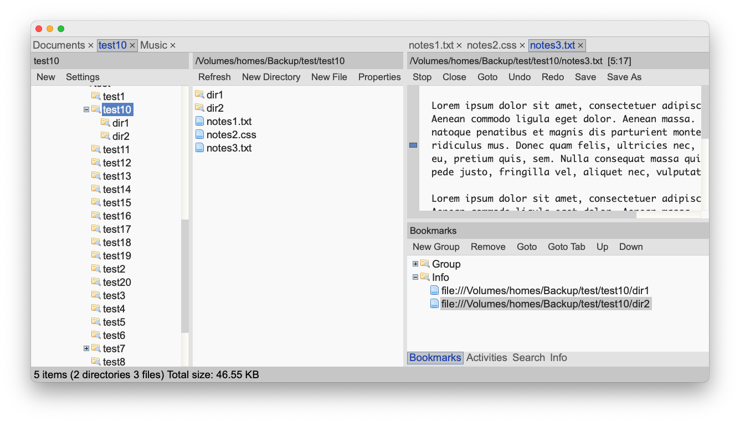
Task: Select the Bookmarks bottom panel tab
Action: 435,358
